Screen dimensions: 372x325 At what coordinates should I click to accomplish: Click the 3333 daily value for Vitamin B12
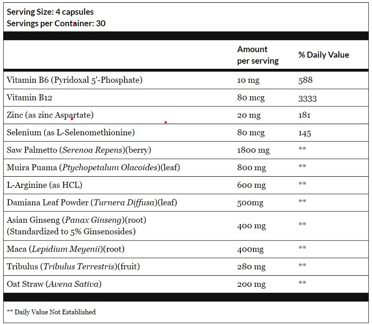[x=307, y=99]
